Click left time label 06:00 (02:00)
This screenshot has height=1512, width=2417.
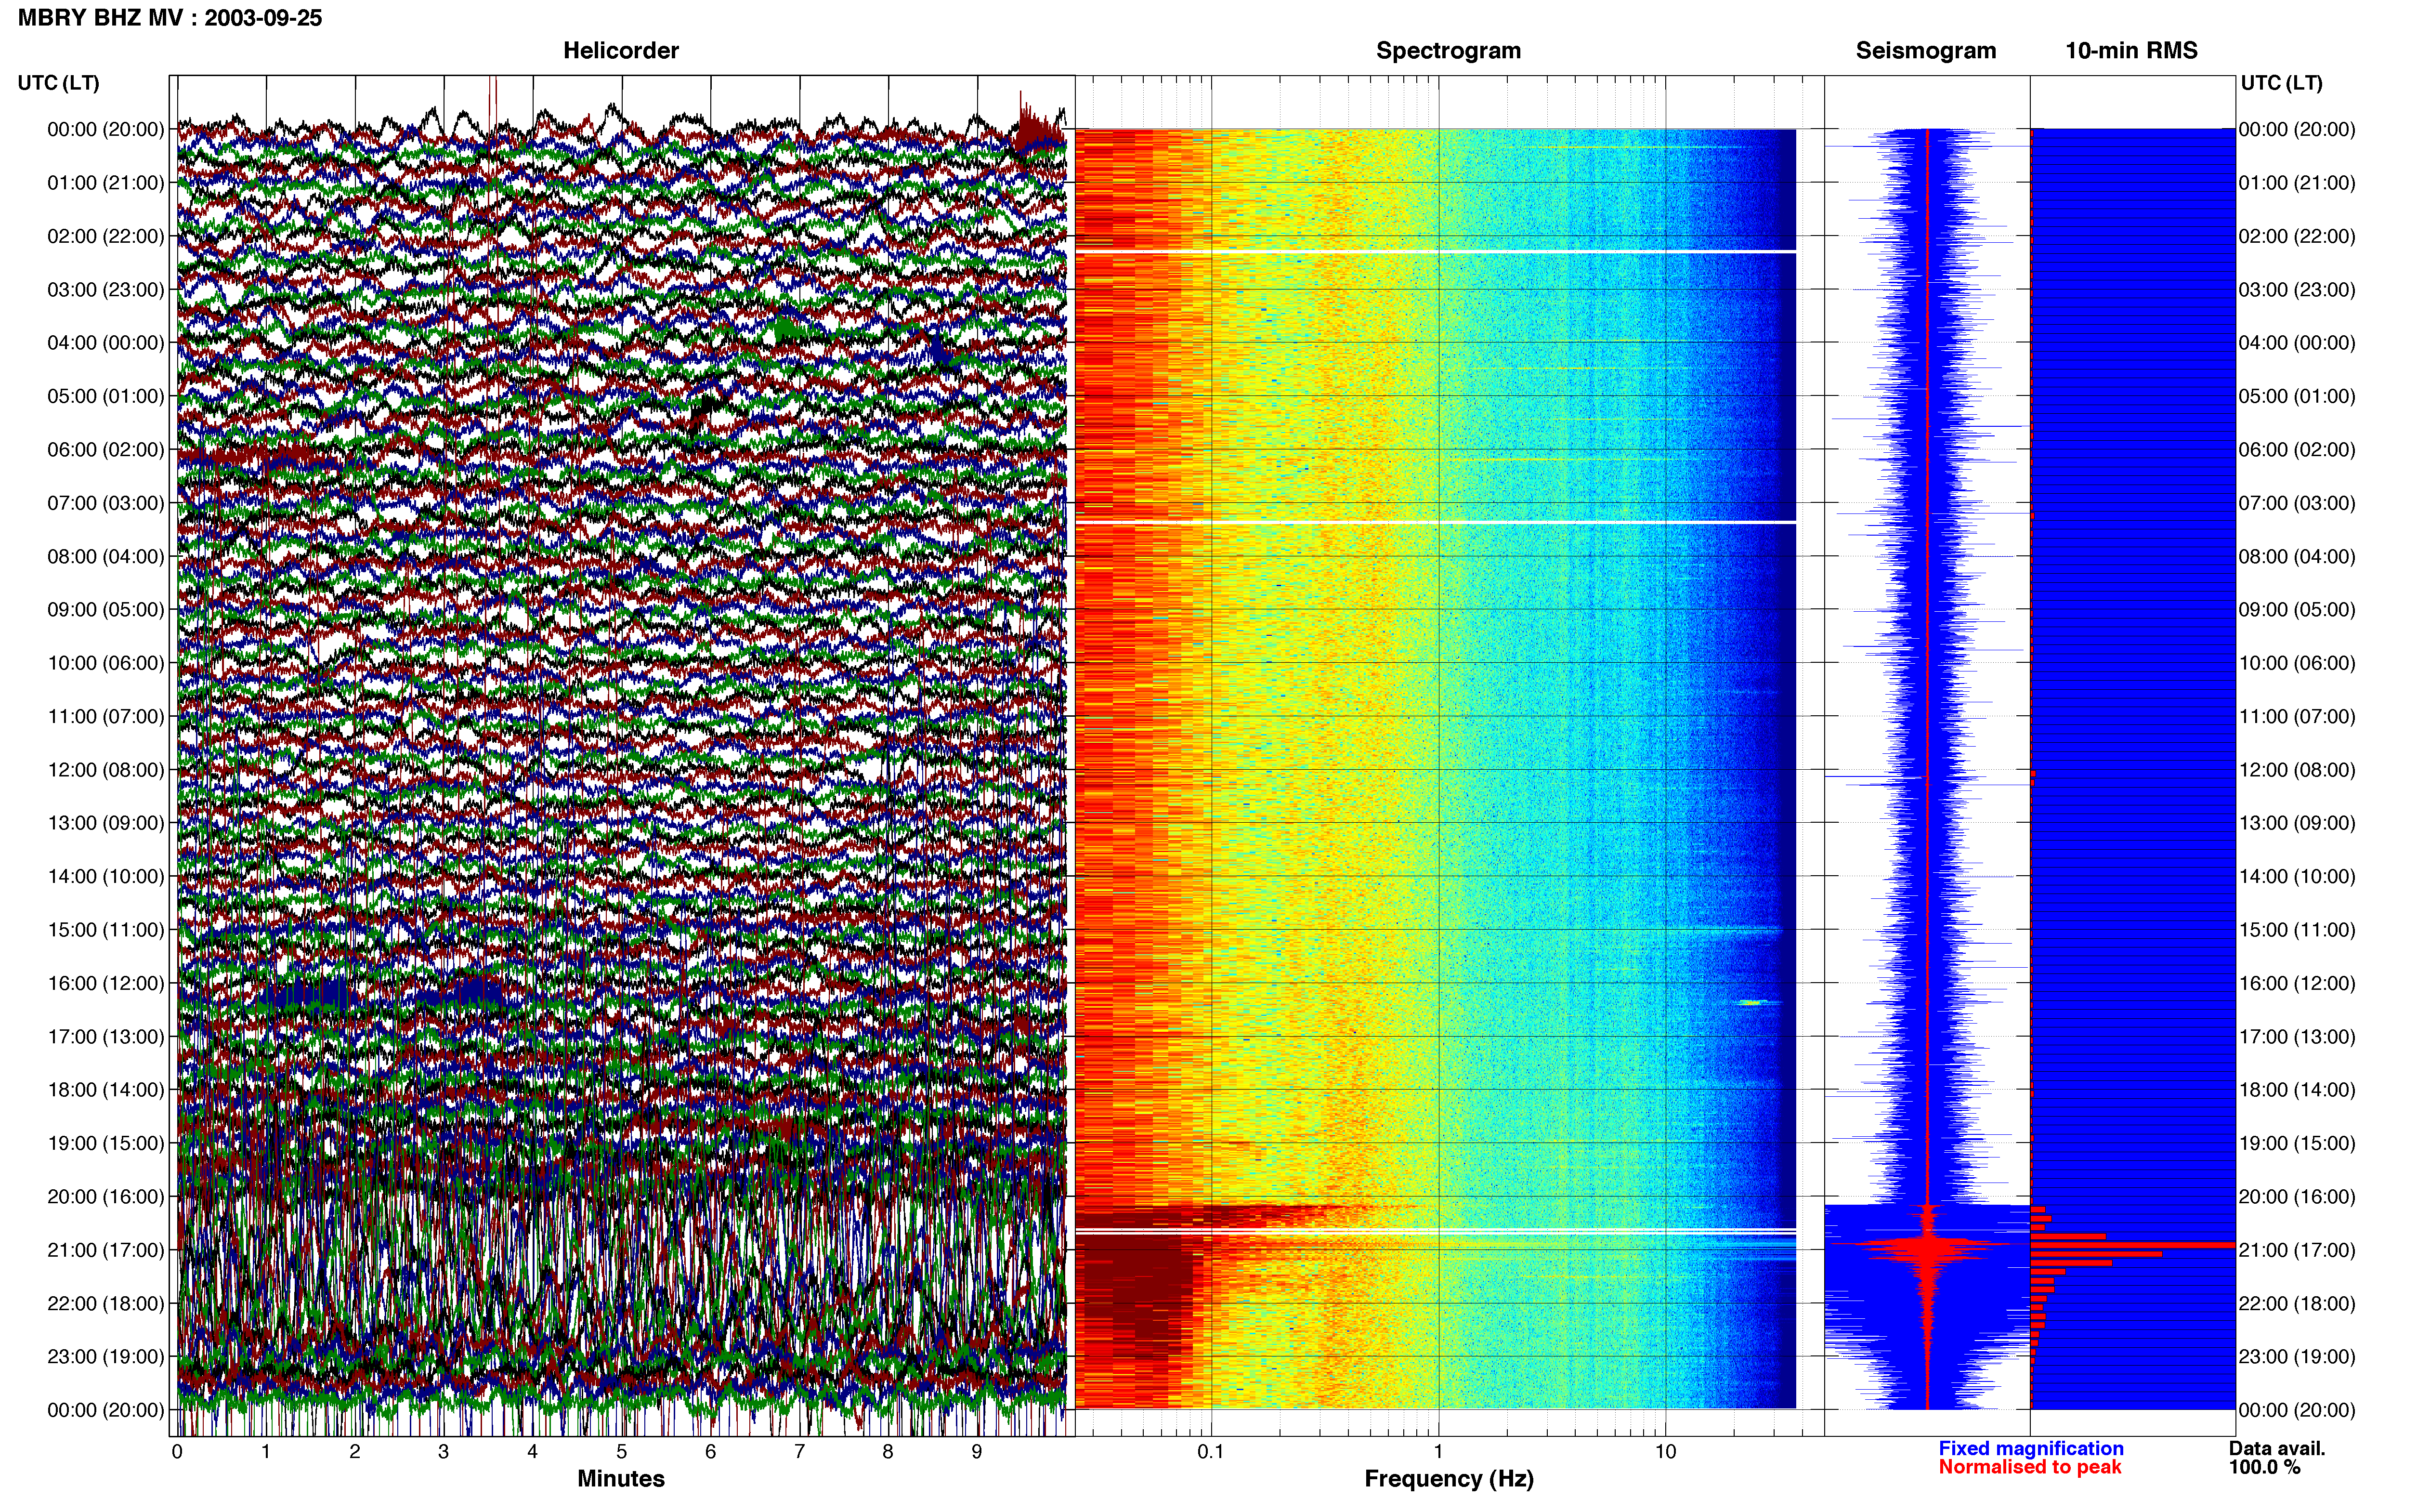point(106,449)
